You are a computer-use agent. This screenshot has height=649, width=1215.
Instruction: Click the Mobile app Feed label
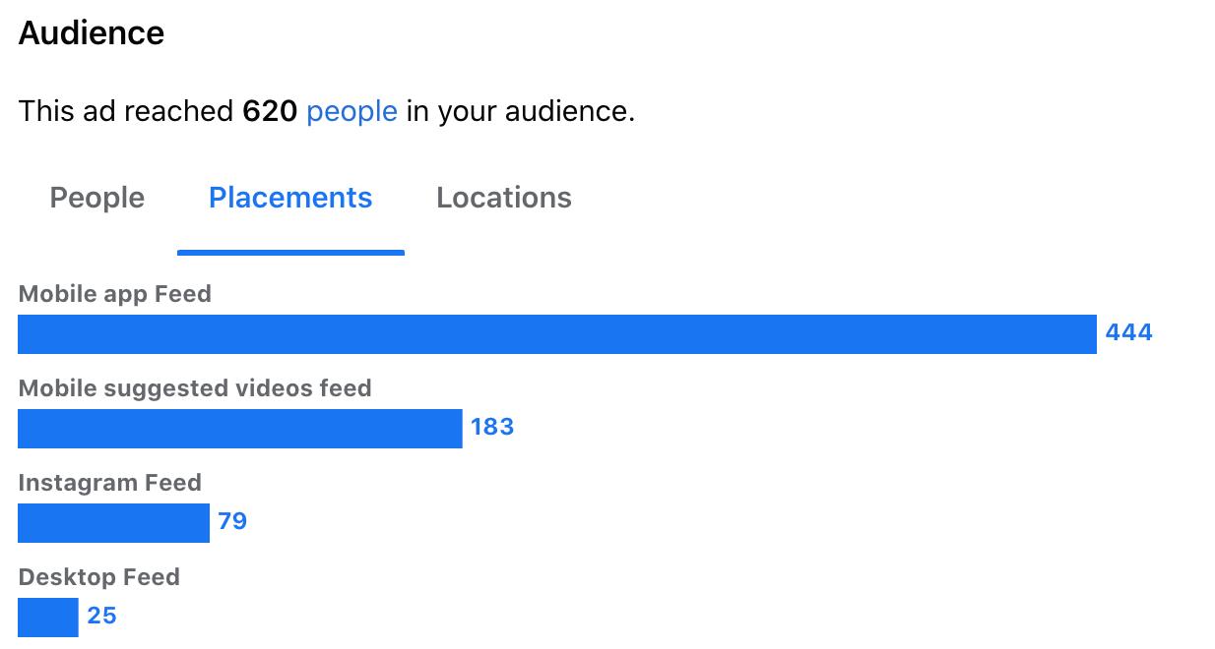click(x=115, y=294)
